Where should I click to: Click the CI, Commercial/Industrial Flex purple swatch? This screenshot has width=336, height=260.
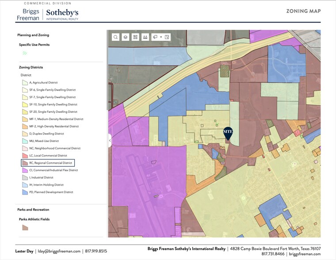(25, 170)
